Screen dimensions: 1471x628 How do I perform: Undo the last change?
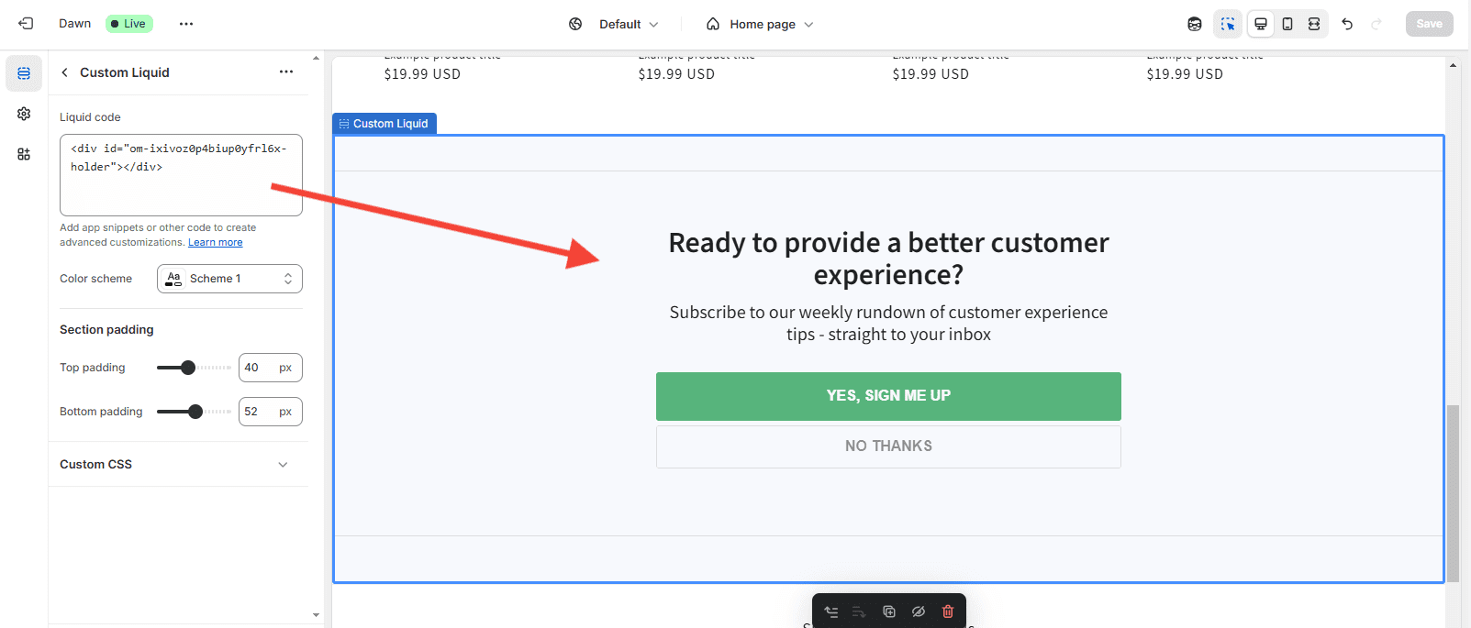(x=1347, y=24)
